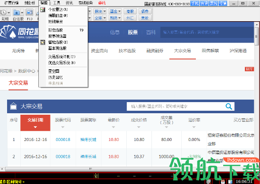Open the 期货 dropdown
Screen dimensions: 260x184
(x=115, y=18)
